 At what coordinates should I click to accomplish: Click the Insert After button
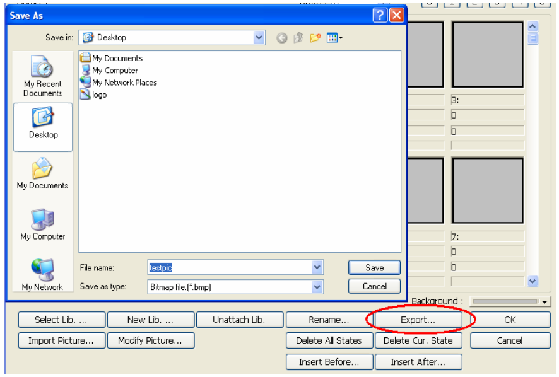418,362
